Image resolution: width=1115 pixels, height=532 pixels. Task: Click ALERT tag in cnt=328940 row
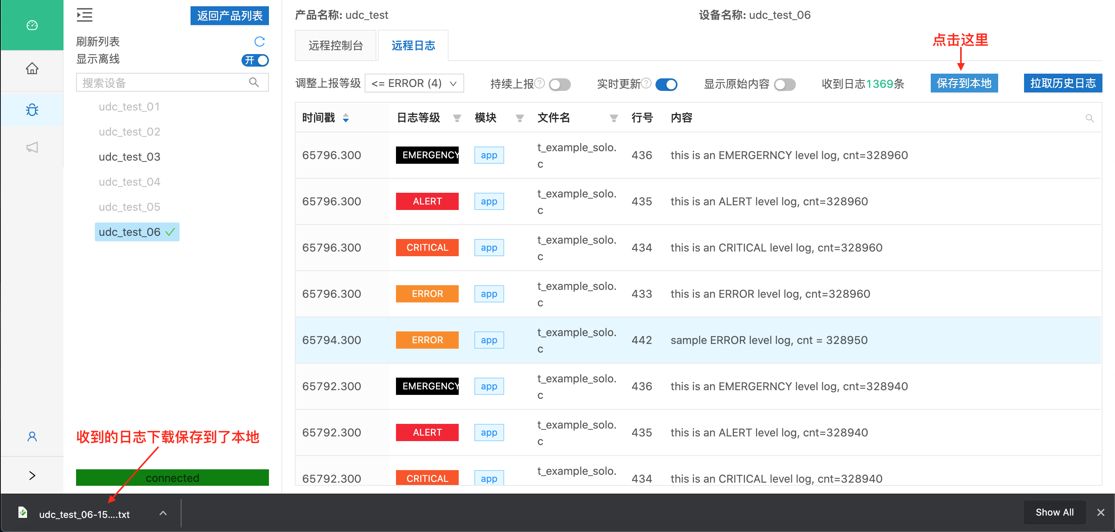427,432
